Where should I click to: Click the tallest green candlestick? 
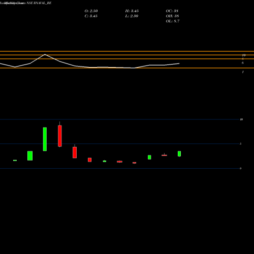(x=45, y=139)
